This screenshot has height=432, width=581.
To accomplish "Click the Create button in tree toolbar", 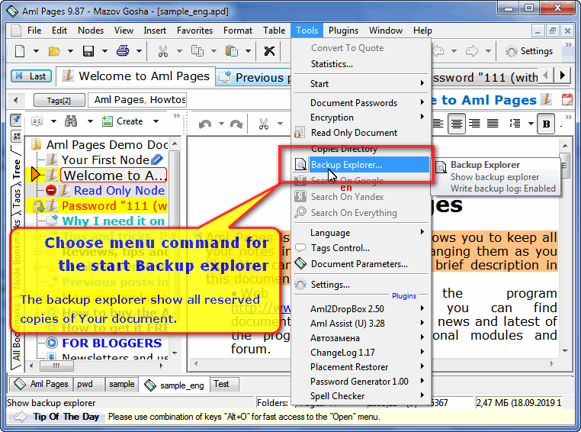I will click(x=123, y=121).
